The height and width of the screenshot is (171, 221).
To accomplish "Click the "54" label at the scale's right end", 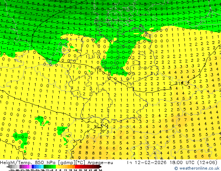I will (x=100, y=170).
